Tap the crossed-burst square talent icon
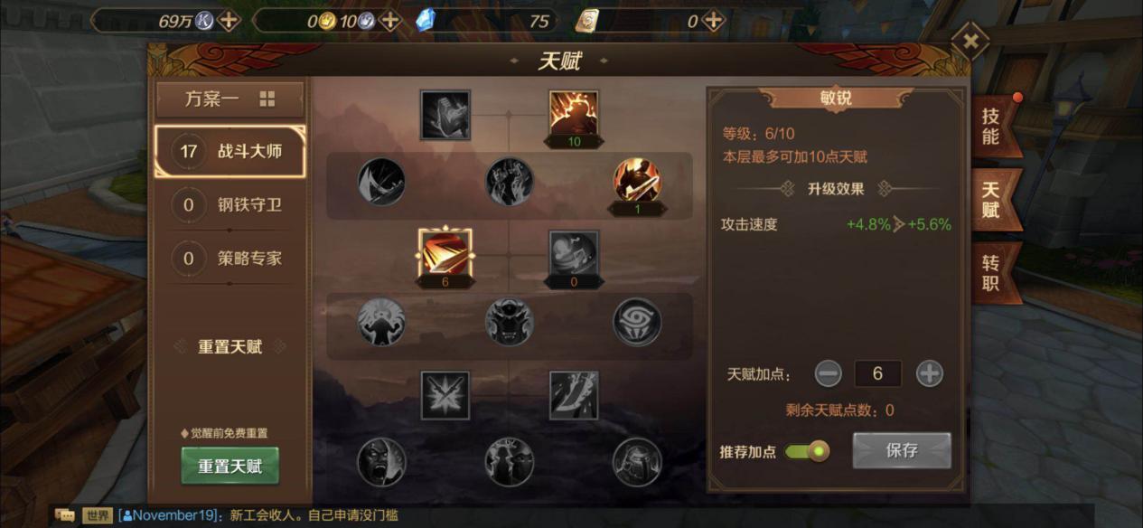The image size is (1143, 528). pos(445,395)
